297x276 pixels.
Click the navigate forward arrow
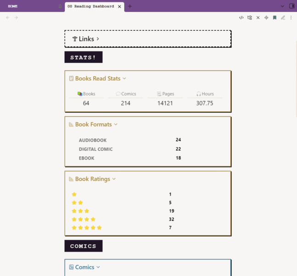coord(16,17)
